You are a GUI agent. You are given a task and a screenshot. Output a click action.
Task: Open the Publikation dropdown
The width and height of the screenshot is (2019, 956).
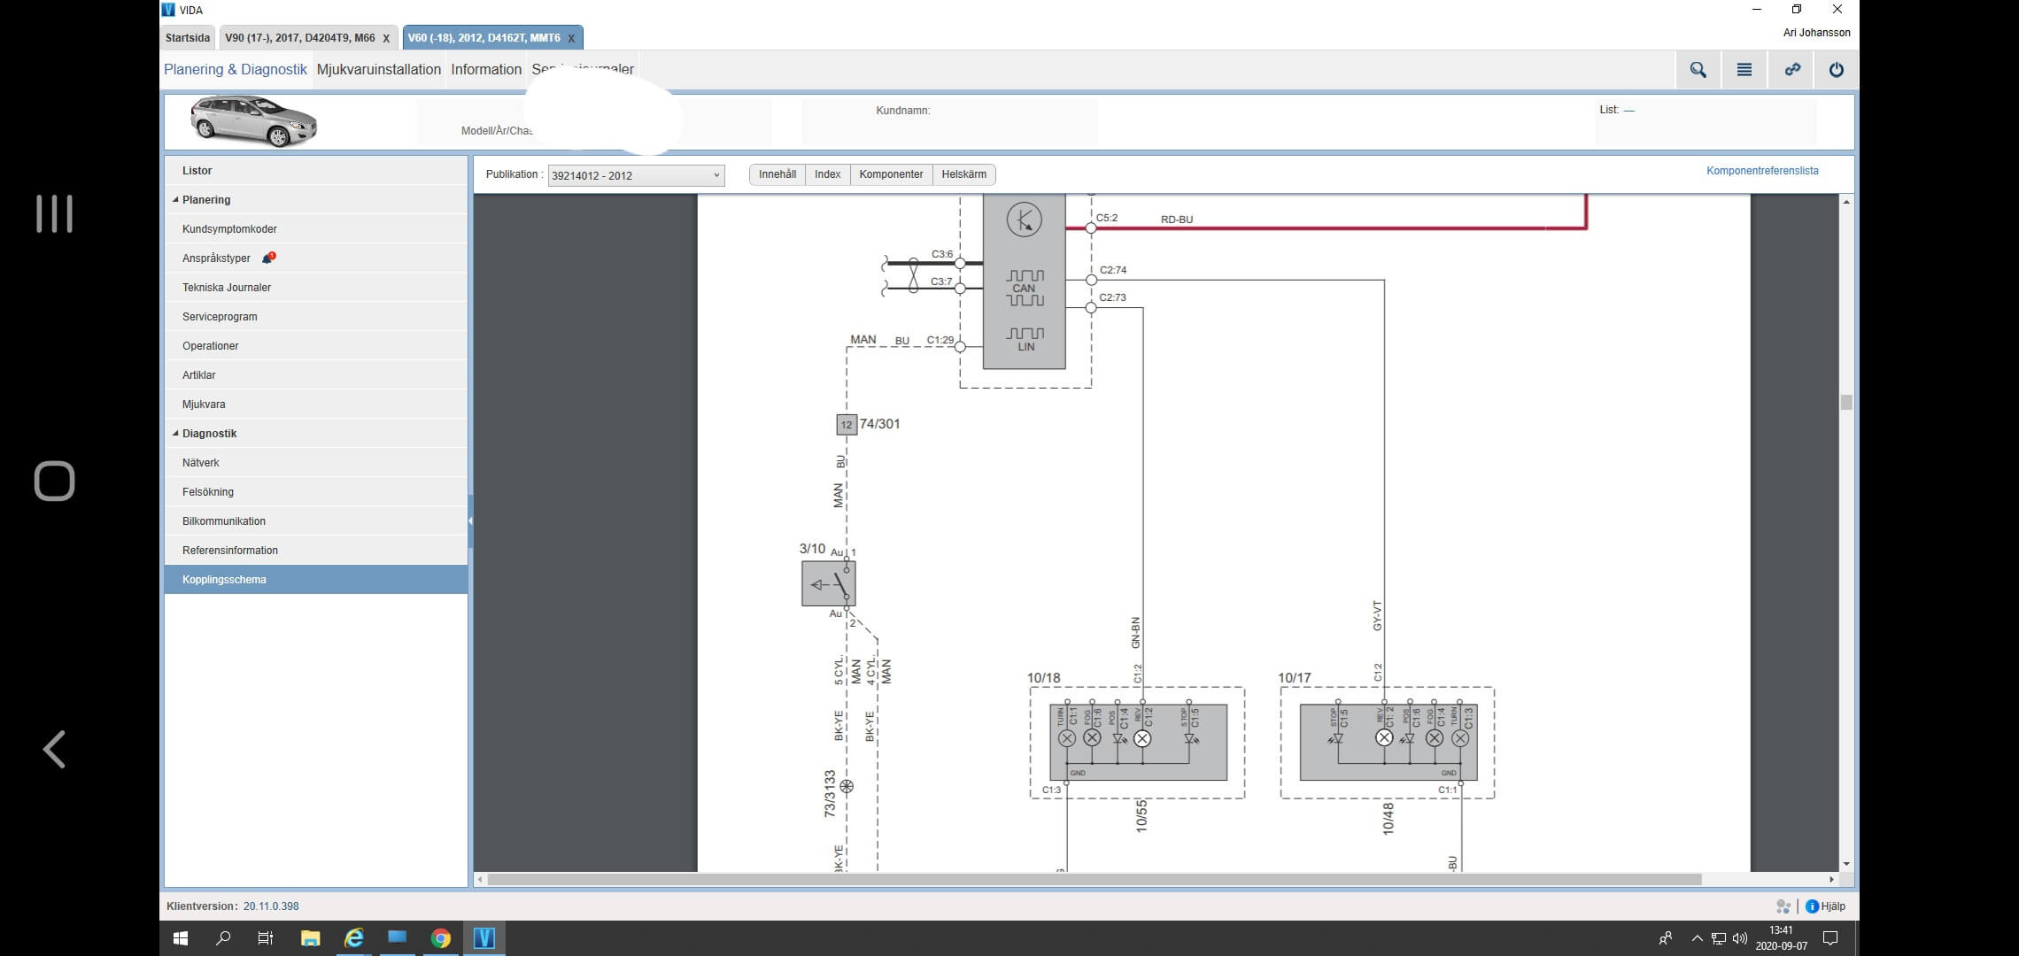click(636, 175)
